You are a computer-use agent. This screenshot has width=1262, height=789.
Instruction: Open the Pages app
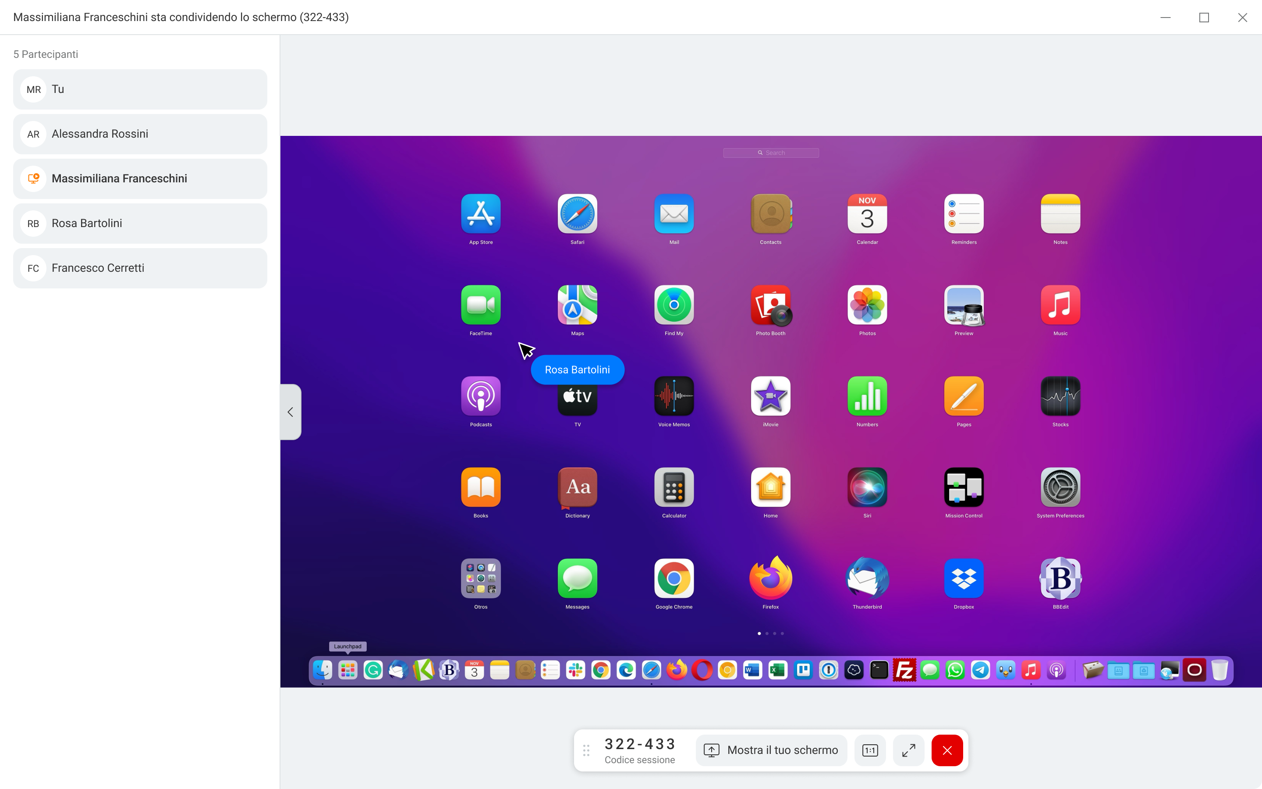(x=964, y=396)
